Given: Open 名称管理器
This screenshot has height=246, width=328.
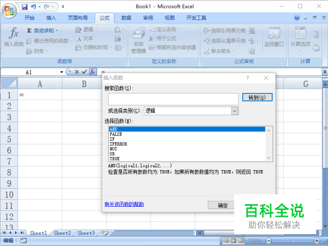Looking at the screenshot, I should [x=138, y=40].
